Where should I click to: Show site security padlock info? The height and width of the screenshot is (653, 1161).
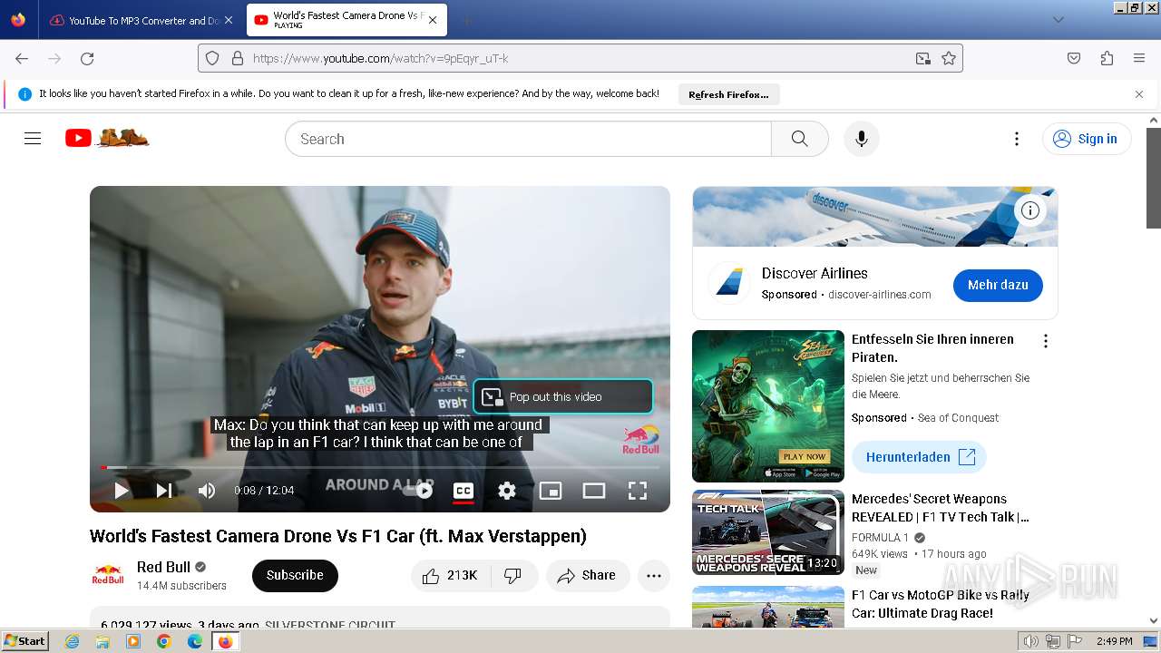pyautogui.click(x=238, y=58)
